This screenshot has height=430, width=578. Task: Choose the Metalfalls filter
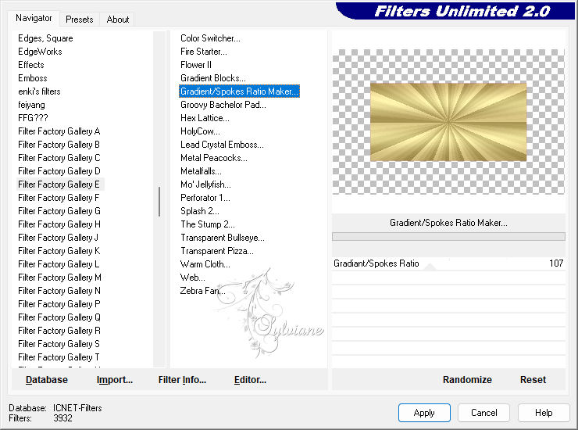tap(201, 171)
